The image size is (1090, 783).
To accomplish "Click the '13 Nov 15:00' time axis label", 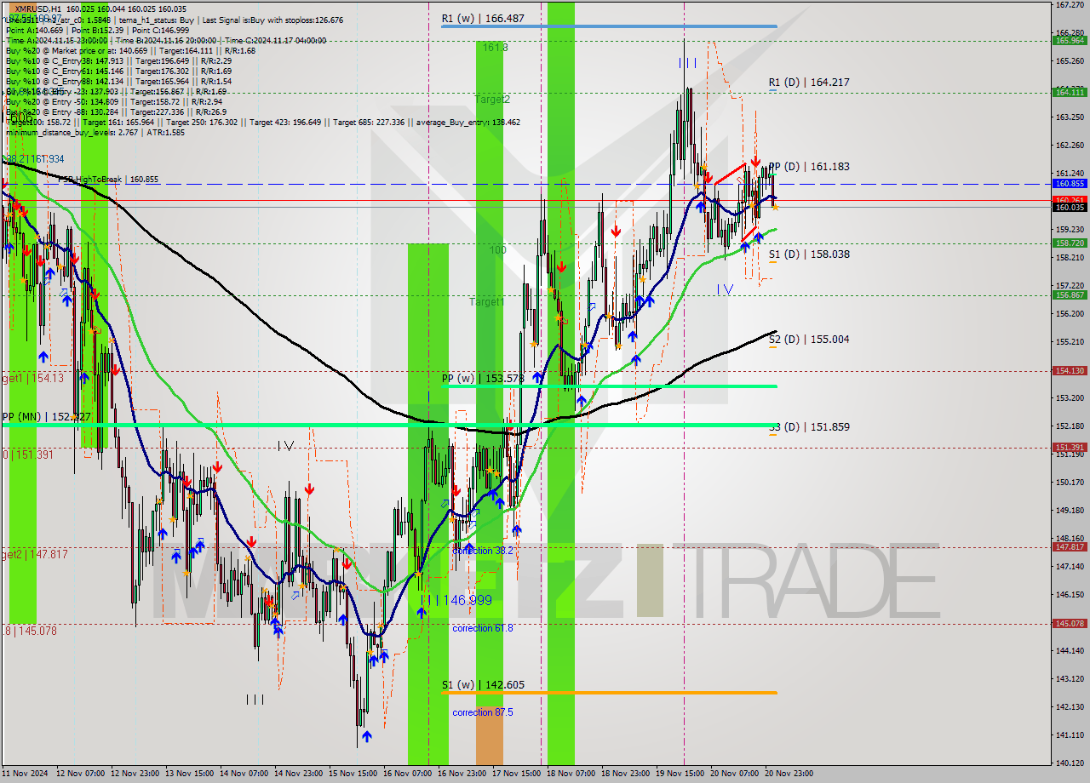I will coord(191,774).
